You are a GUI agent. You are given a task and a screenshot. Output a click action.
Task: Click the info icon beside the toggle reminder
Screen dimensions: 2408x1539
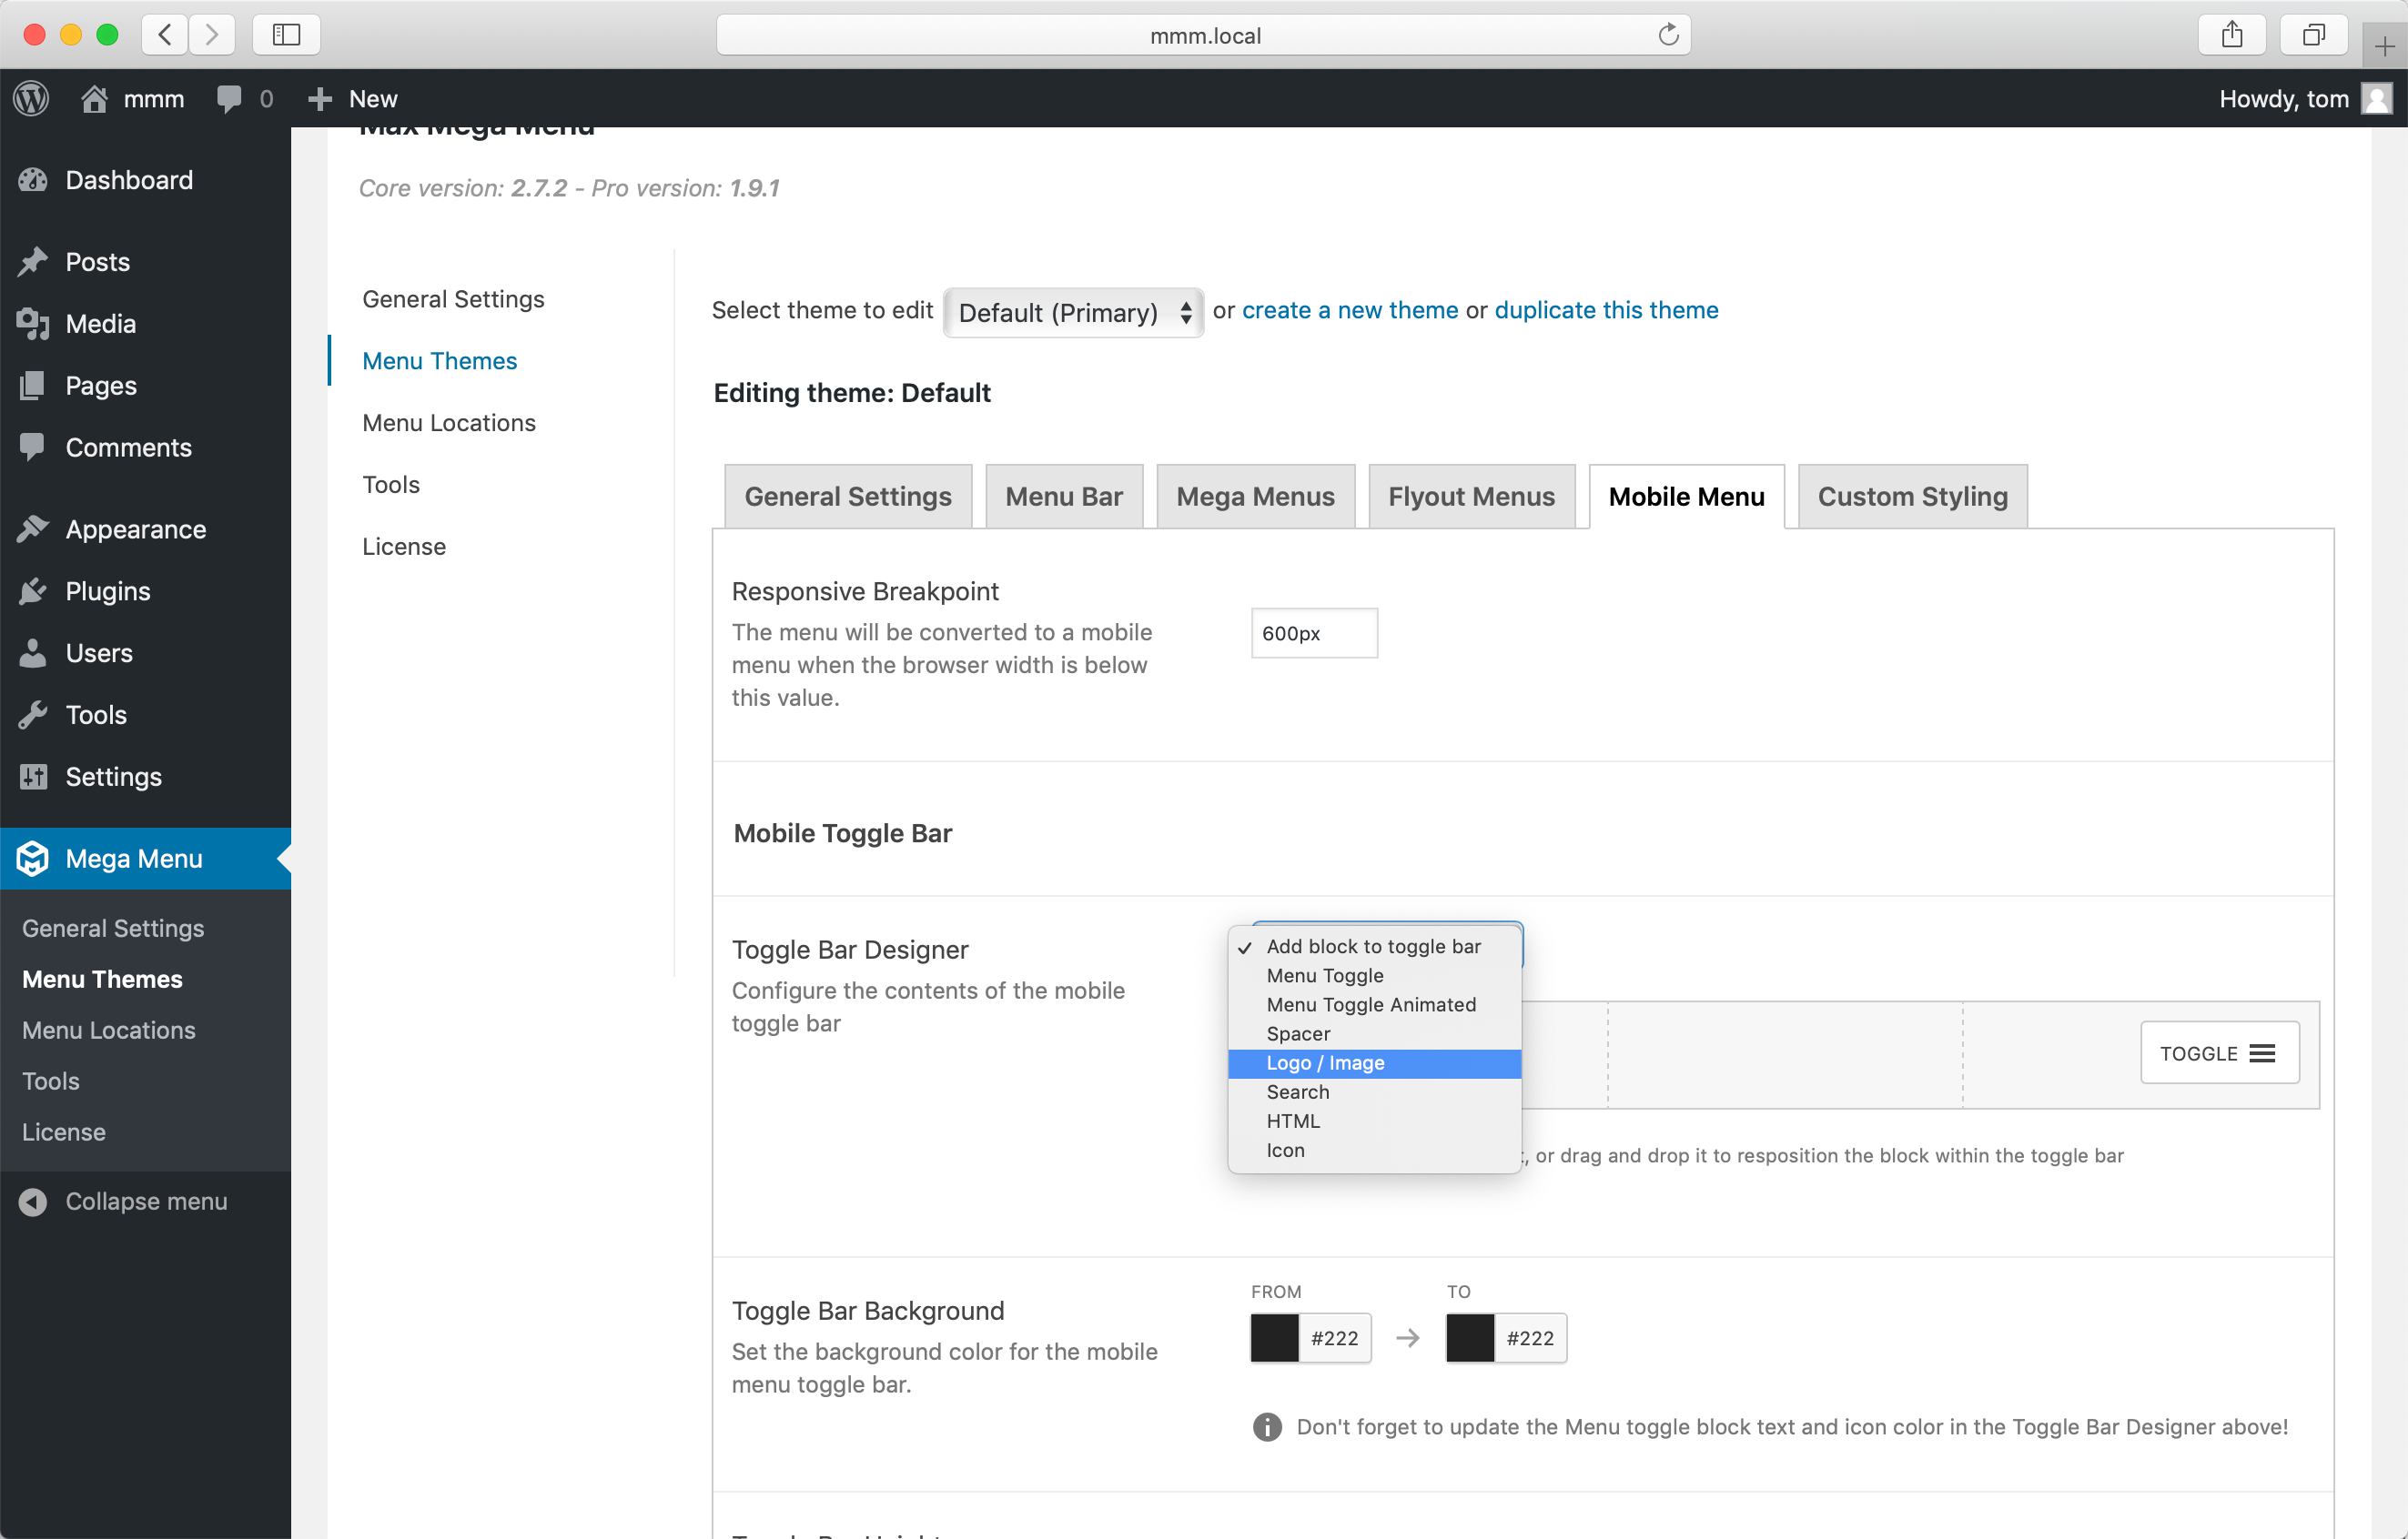(1267, 1427)
